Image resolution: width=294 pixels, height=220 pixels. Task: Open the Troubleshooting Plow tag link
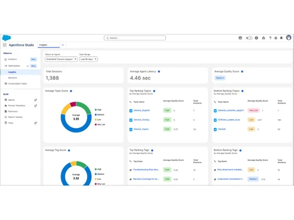(146, 170)
